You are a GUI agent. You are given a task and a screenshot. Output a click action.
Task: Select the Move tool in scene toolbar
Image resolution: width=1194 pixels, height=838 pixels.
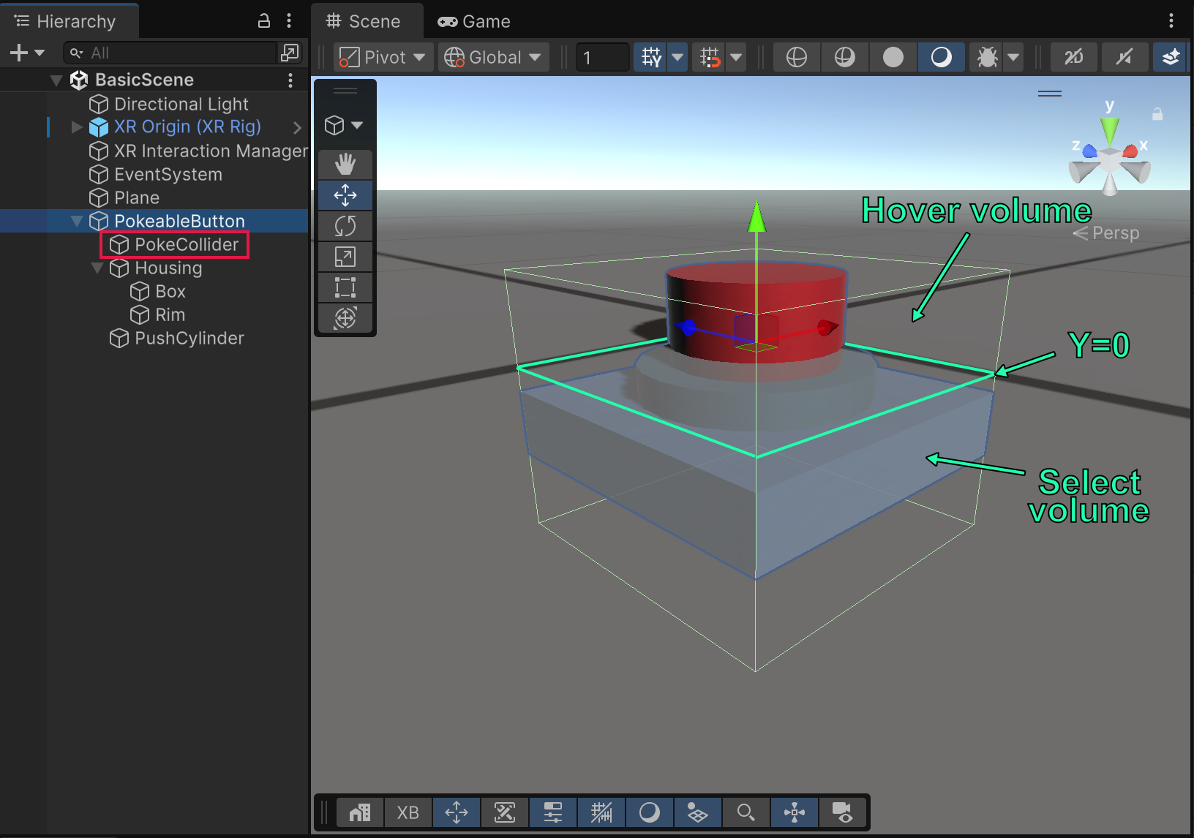pos(345,195)
